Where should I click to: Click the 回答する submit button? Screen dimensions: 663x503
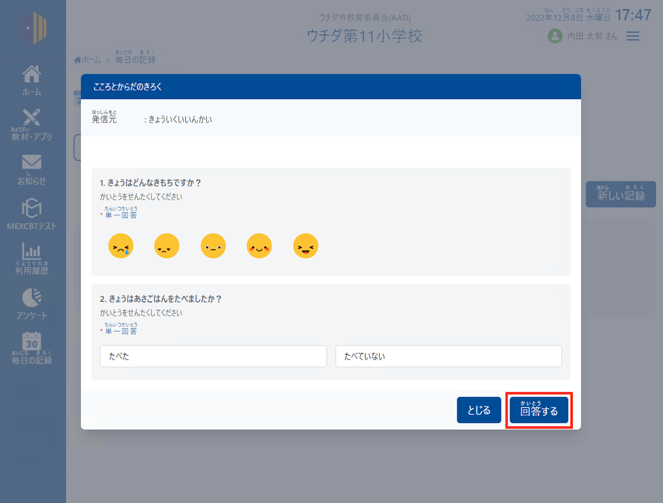539,410
